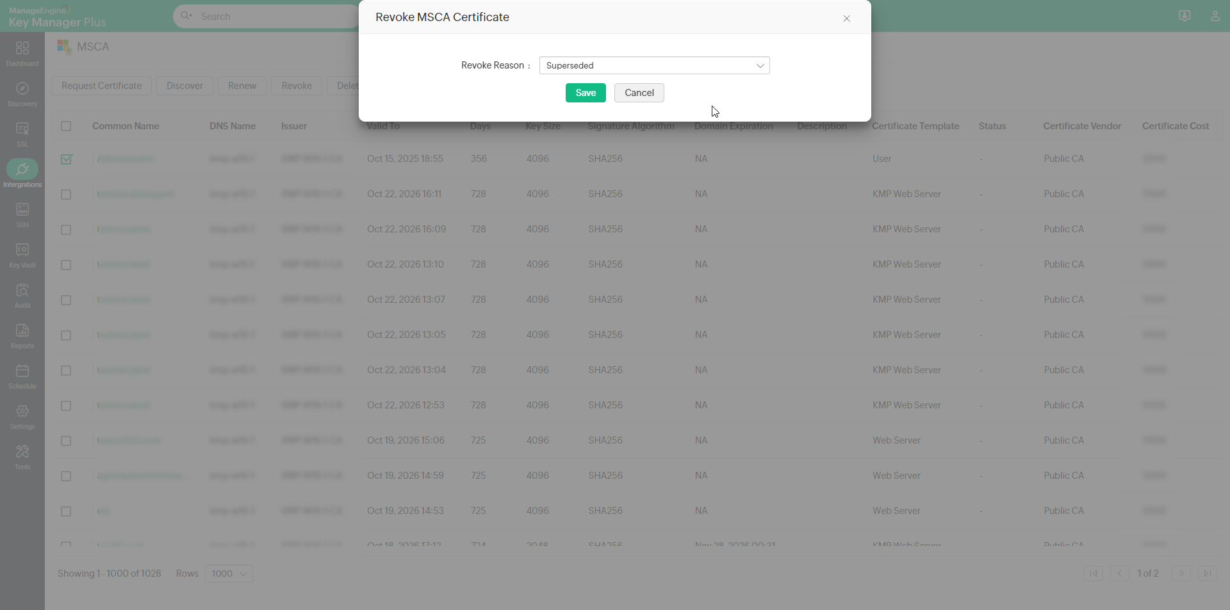Image resolution: width=1230 pixels, height=610 pixels.
Task: Uncheck the Oct 15, 2025 18:55 row
Action: (66, 159)
